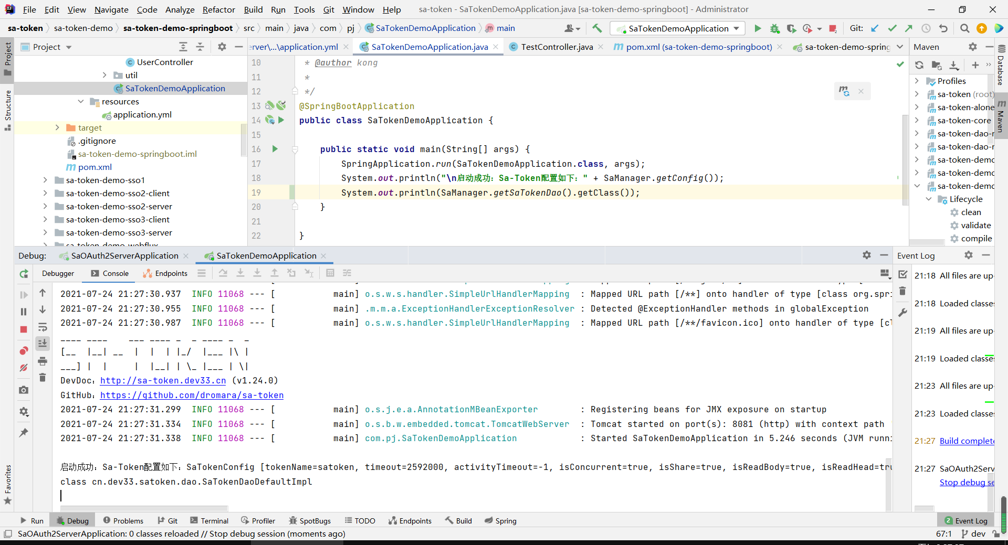Viewport: 1008px width, 545px height.
Task: Clear the console with the trash icon
Action: [43, 377]
